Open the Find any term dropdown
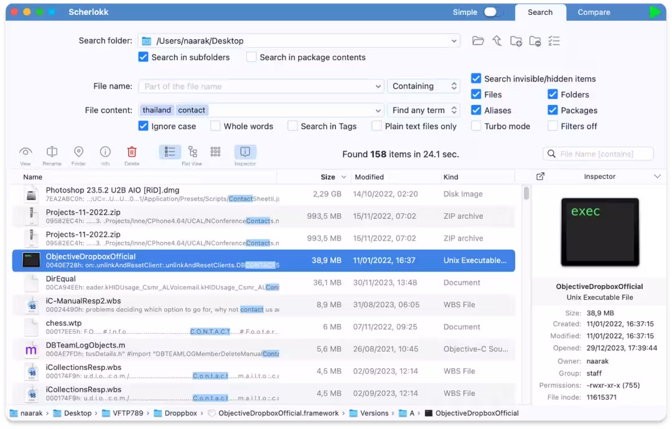Screen dimensions: 672x429 (424, 110)
